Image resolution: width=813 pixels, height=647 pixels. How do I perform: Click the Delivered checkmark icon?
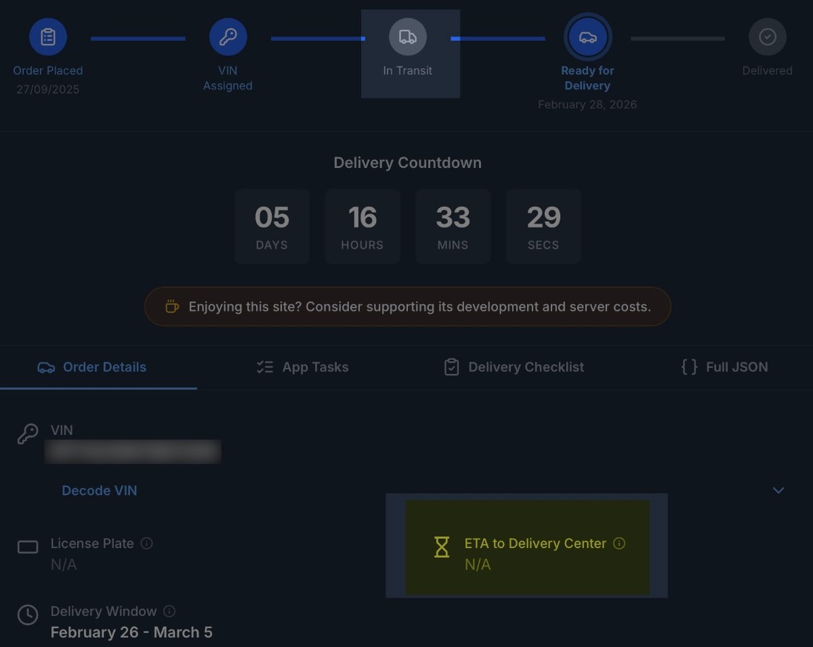point(767,37)
